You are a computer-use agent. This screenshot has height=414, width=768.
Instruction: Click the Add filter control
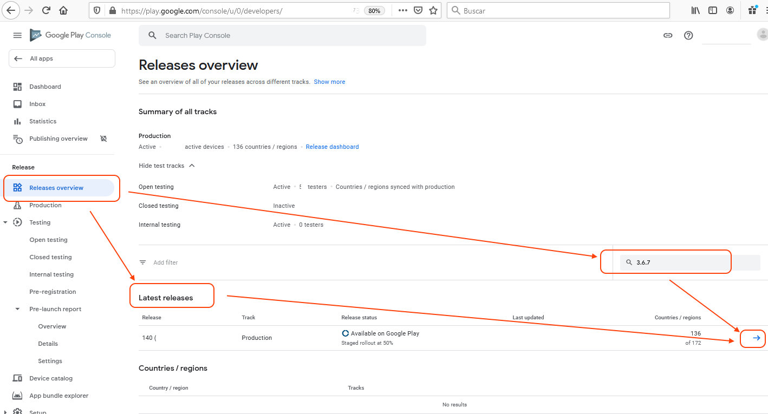click(x=165, y=262)
